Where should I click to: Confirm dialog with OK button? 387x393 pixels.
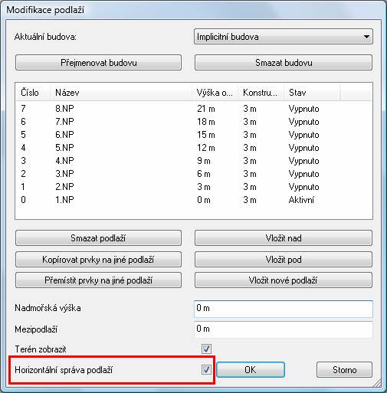pyautogui.click(x=251, y=369)
